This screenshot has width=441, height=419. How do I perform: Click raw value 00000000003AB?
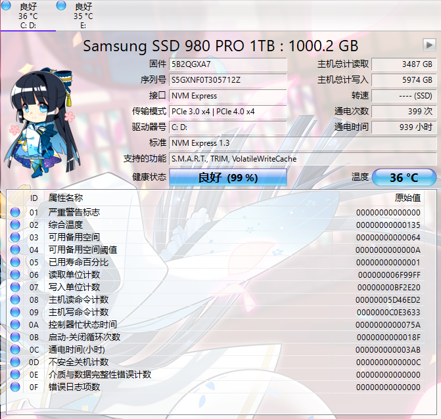388,350
